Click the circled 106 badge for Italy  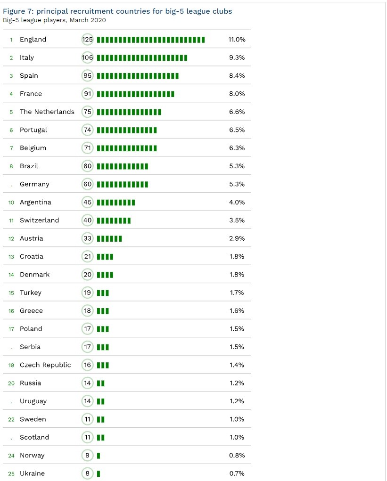(x=88, y=57)
